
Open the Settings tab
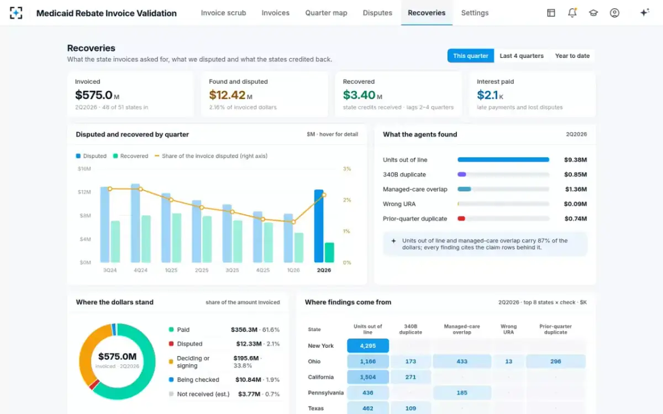click(475, 13)
